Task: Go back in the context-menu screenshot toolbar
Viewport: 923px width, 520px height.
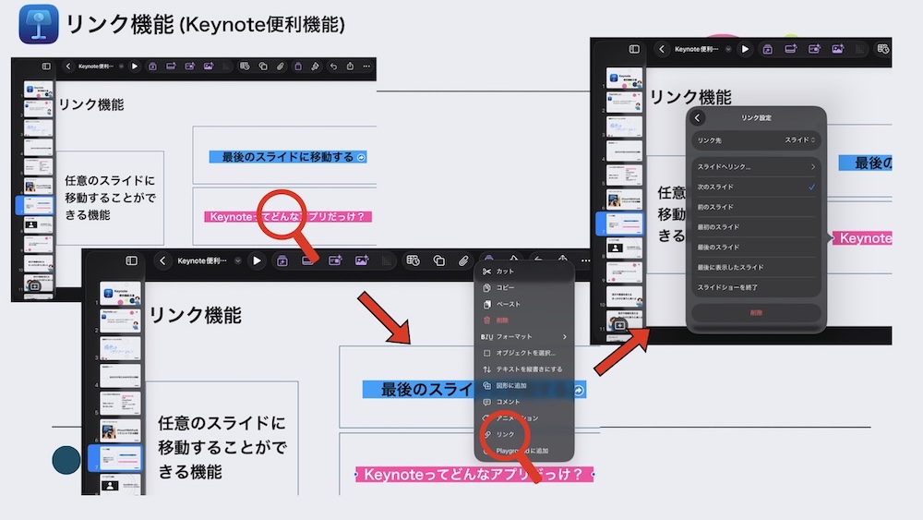Action: click(x=162, y=260)
